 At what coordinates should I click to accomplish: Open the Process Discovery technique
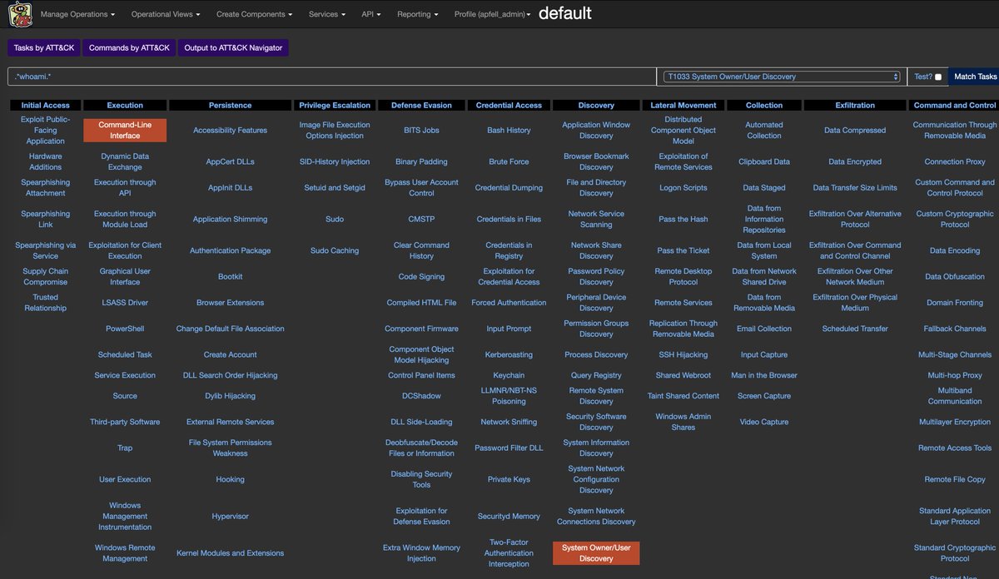[x=596, y=354]
